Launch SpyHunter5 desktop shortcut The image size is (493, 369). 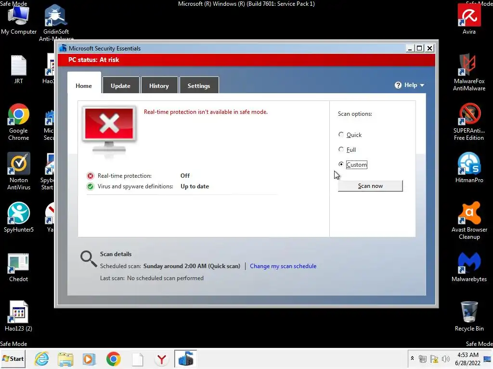pyautogui.click(x=19, y=217)
